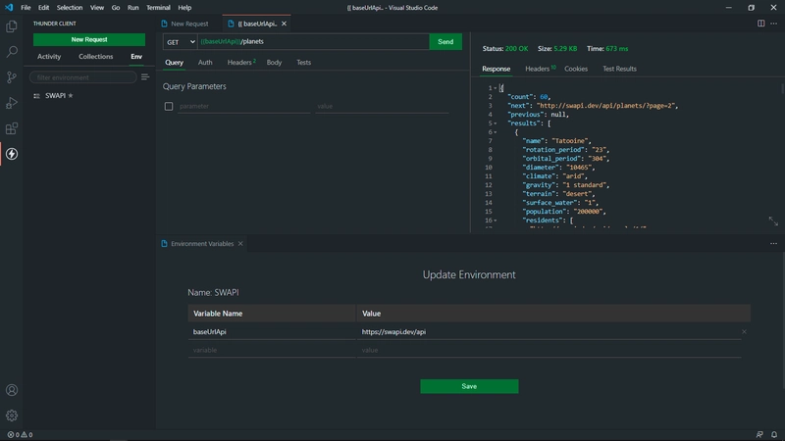The width and height of the screenshot is (785, 441).
Task: Expand the response panel with arrow icon
Action: tap(773, 221)
